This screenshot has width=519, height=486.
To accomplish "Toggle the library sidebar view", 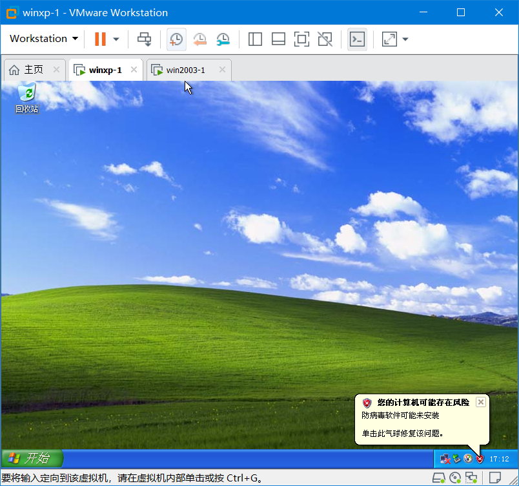I will tap(255, 39).
